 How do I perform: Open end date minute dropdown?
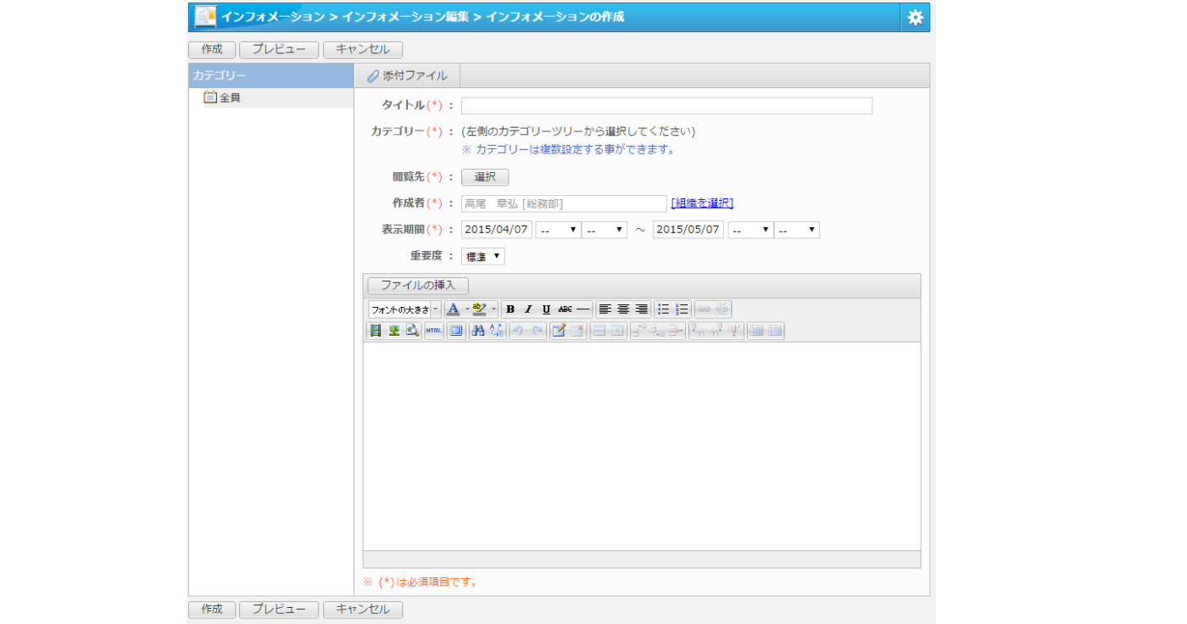point(797,230)
